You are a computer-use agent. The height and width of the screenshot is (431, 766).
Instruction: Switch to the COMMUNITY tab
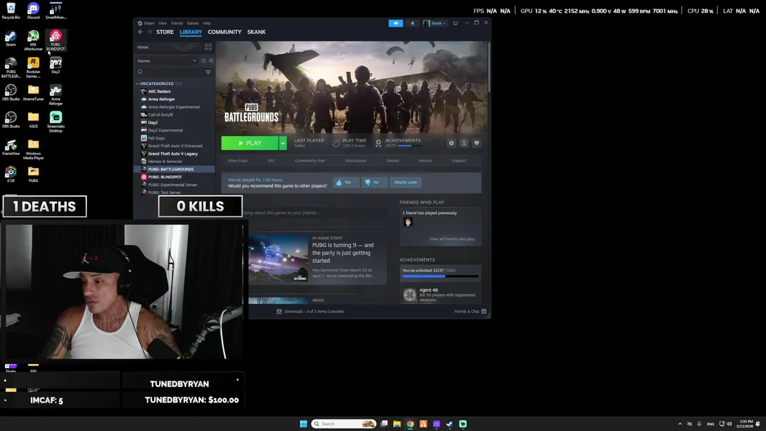[x=224, y=32]
